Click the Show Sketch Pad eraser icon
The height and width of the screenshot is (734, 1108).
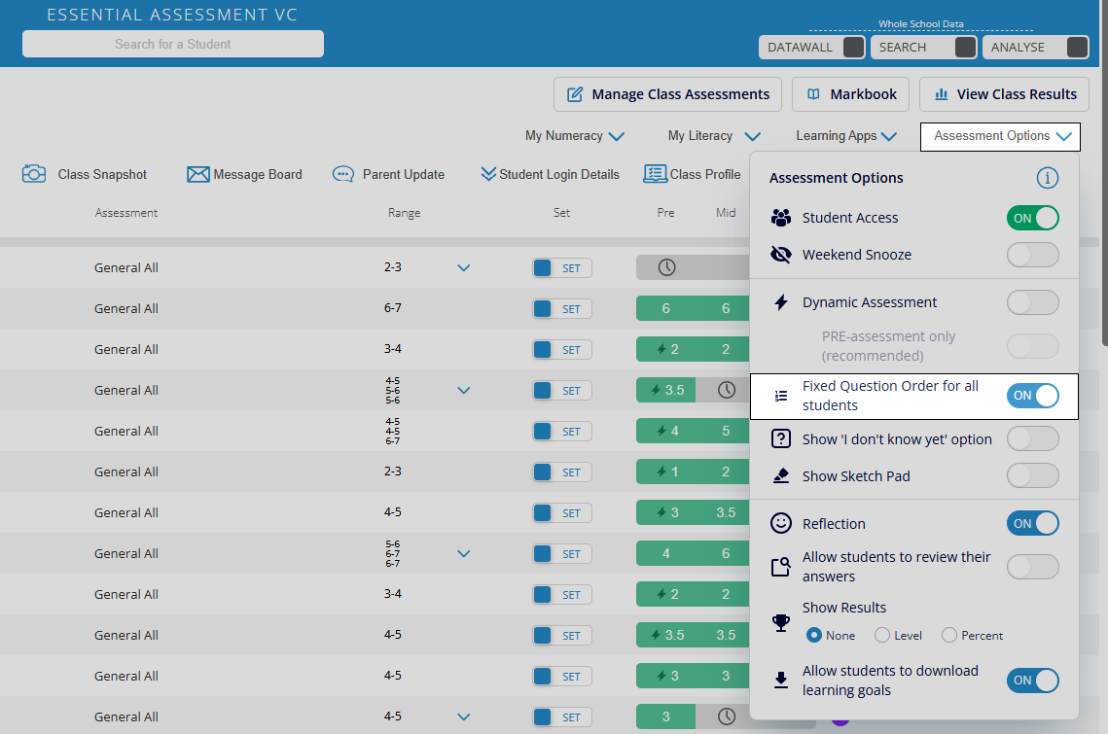point(781,475)
